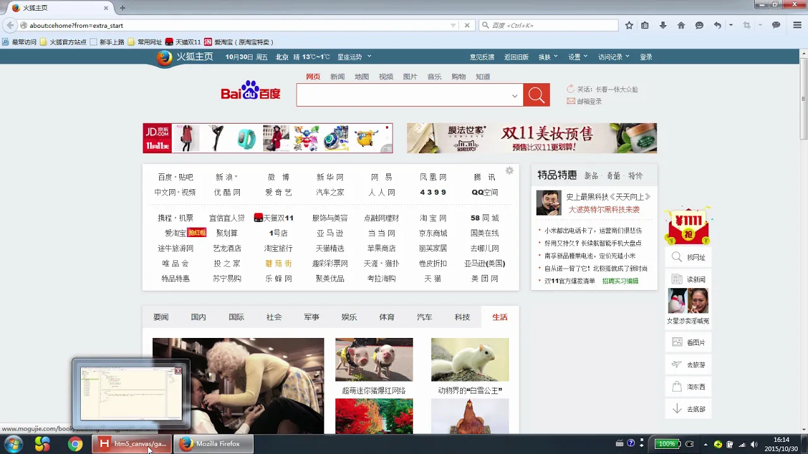Open the htm5_canvas taskbar button
Screen dimensions: 808x454
[x=132, y=444]
